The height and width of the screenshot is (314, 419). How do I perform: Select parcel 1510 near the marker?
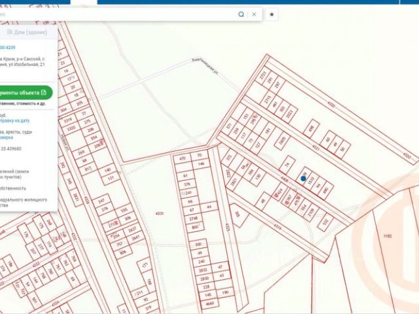click(x=311, y=181)
